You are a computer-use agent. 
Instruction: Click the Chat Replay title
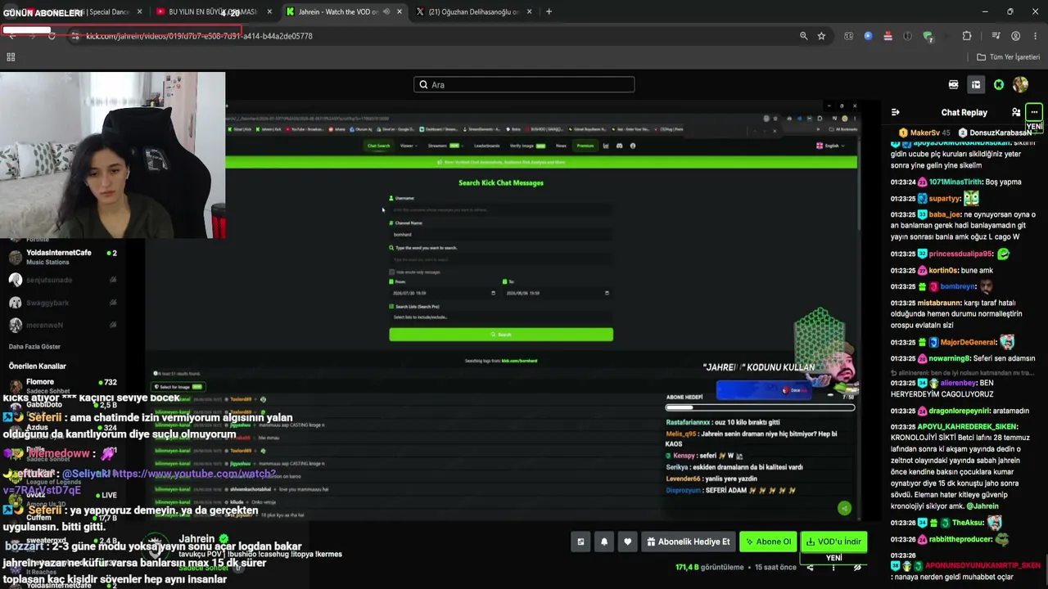(x=964, y=112)
